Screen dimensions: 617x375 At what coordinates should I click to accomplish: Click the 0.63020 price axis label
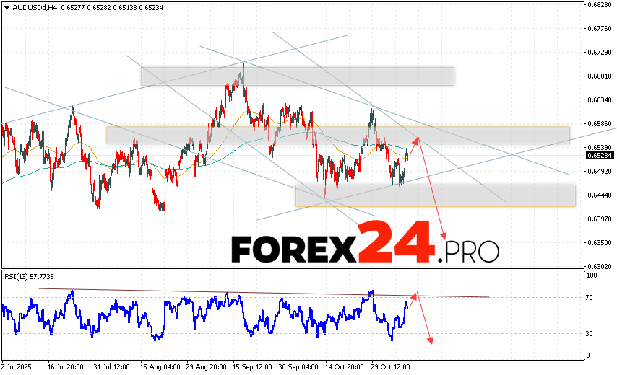[x=600, y=266]
